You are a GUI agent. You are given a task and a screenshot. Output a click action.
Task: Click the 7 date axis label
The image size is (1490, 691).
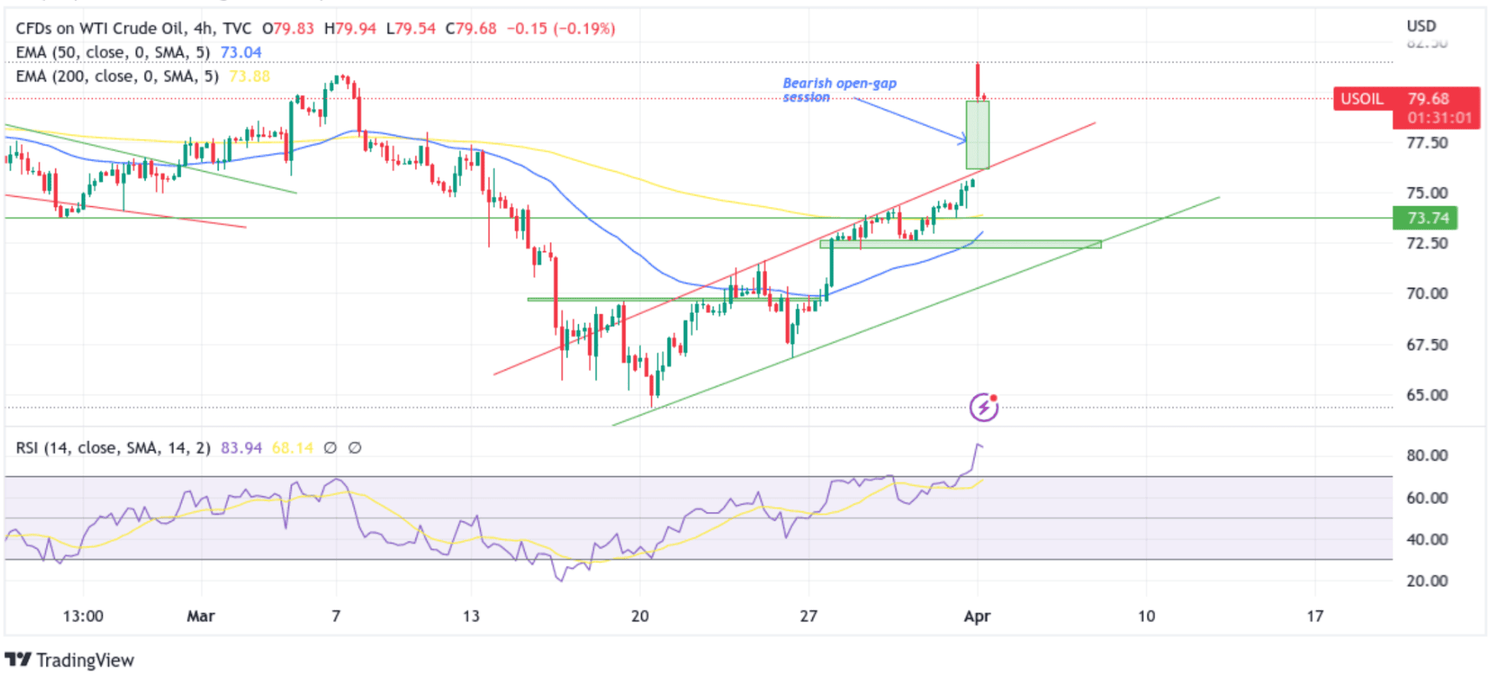click(336, 616)
